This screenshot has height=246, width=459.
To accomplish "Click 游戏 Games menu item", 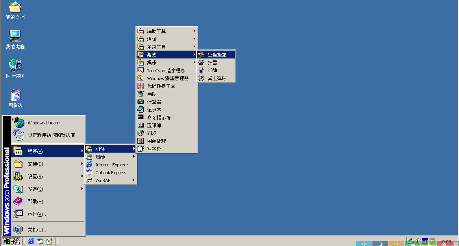I will tap(167, 55).
